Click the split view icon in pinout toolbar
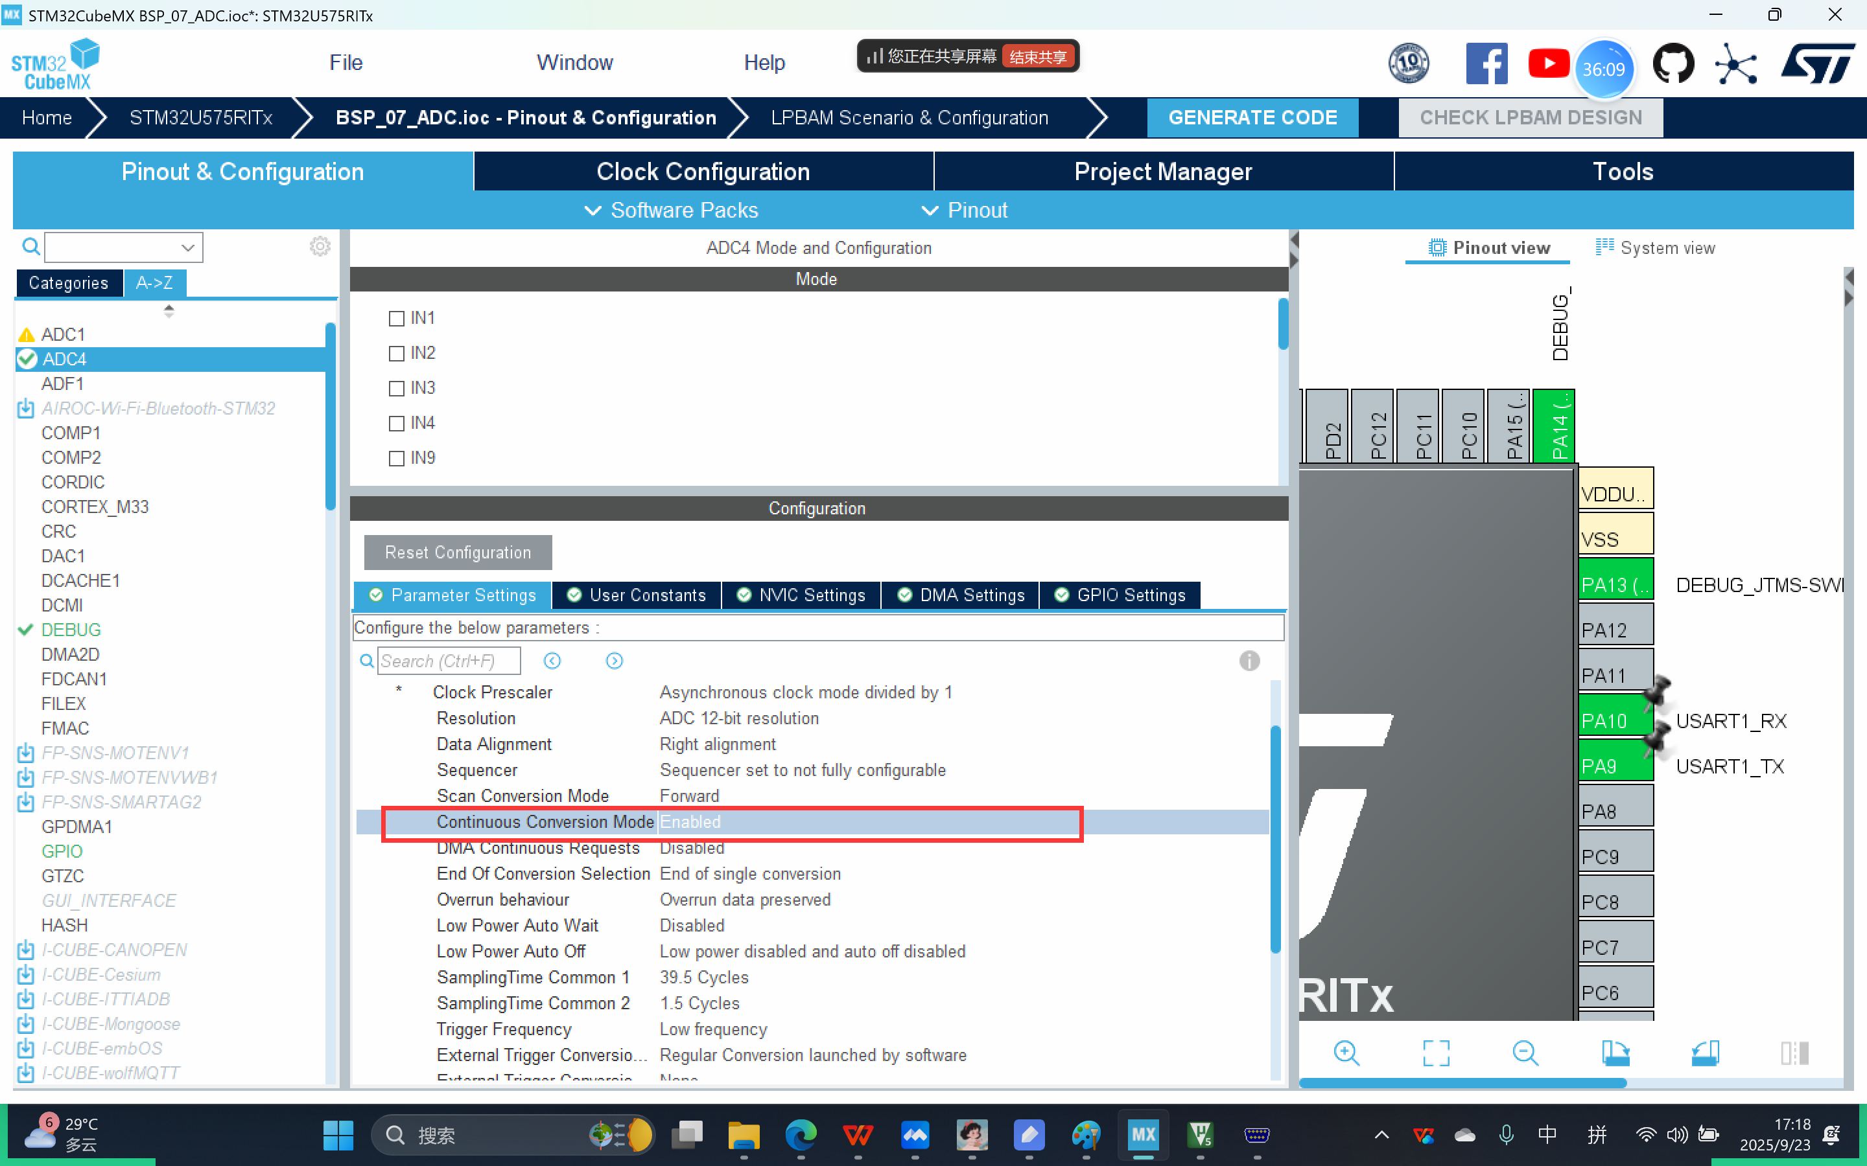 pyautogui.click(x=1794, y=1053)
